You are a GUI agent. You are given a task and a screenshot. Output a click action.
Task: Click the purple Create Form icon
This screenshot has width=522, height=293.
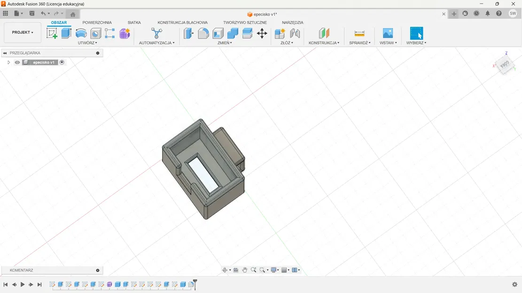point(125,33)
